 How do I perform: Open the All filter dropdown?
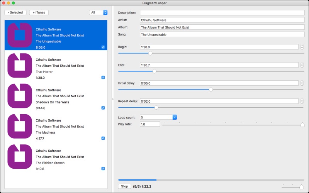98,12
